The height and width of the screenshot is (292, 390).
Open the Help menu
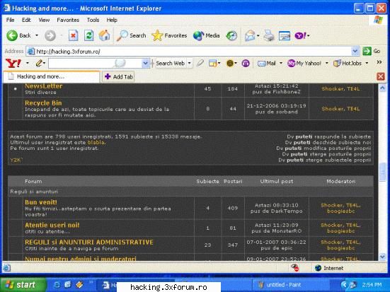click(112, 20)
